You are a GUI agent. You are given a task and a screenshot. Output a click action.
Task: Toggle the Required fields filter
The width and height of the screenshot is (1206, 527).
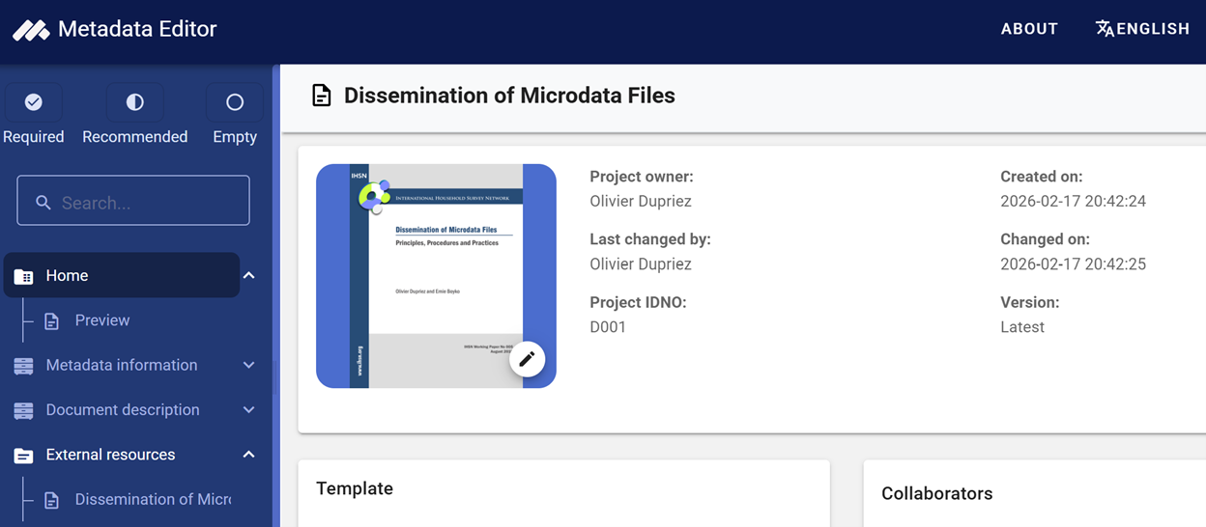point(34,102)
